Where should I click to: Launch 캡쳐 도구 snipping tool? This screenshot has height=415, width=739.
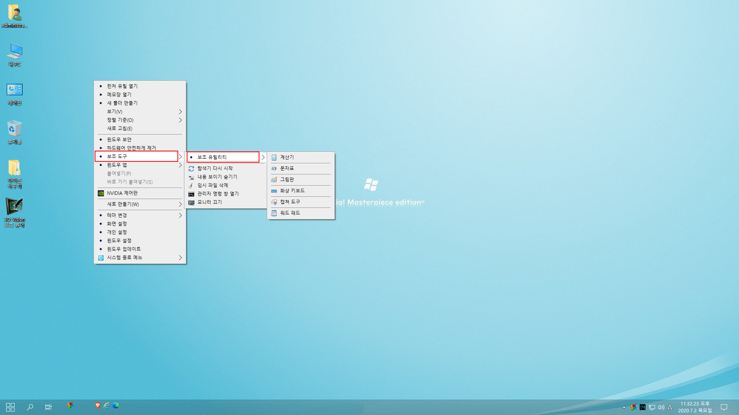301,202
